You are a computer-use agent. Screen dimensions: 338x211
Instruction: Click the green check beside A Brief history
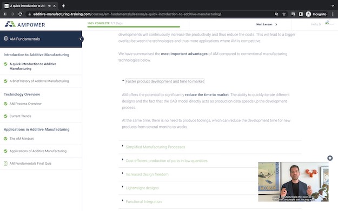point(5,81)
